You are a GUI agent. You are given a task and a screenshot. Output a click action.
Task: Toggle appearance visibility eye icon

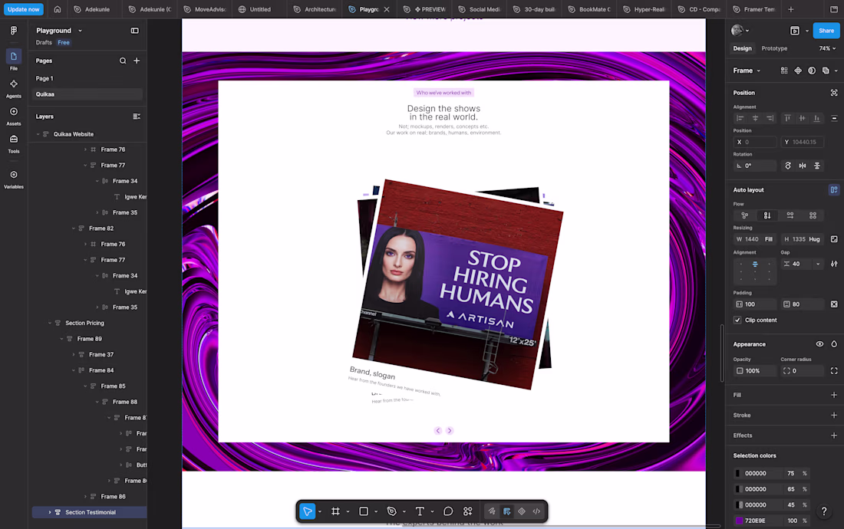(x=819, y=344)
